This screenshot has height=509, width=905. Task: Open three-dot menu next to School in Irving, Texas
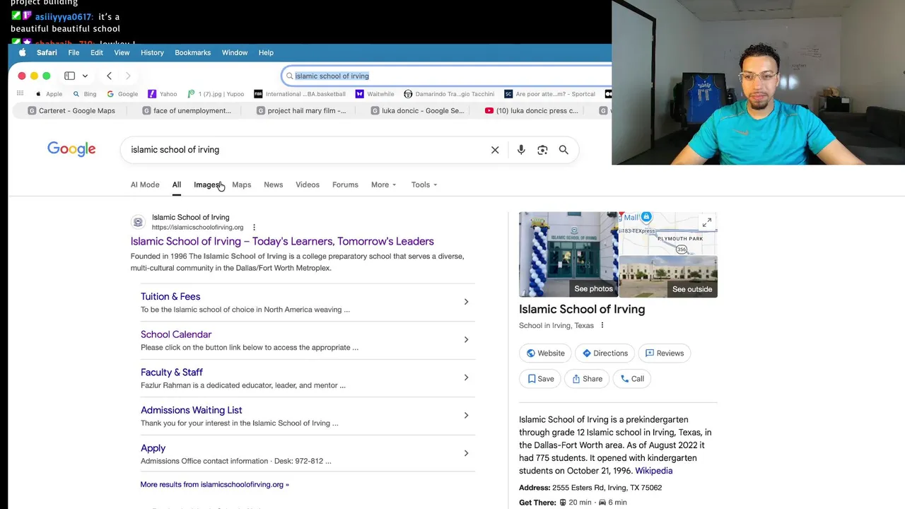pyautogui.click(x=602, y=325)
